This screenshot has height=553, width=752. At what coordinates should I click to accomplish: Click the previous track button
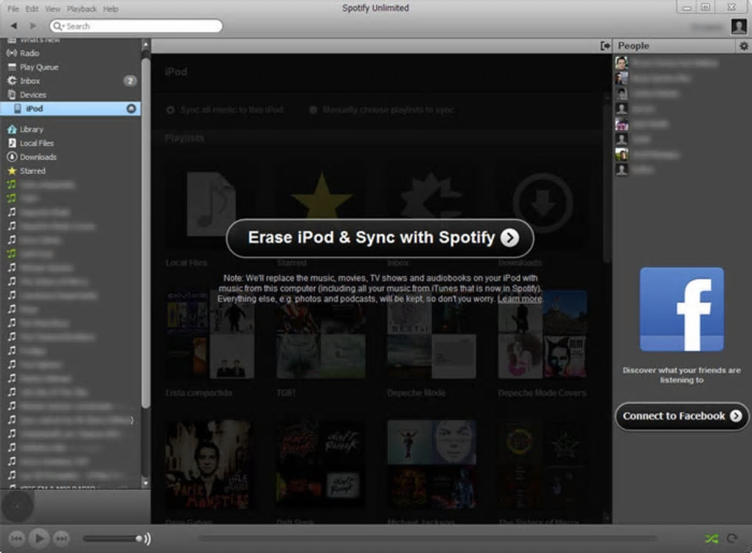(17, 538)
